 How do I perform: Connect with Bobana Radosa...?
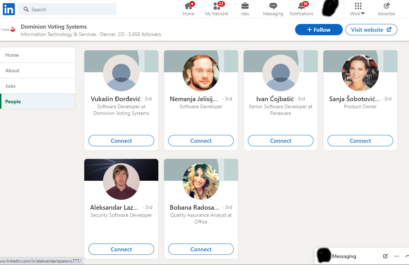pyautogui.click(x=201, y=249)
